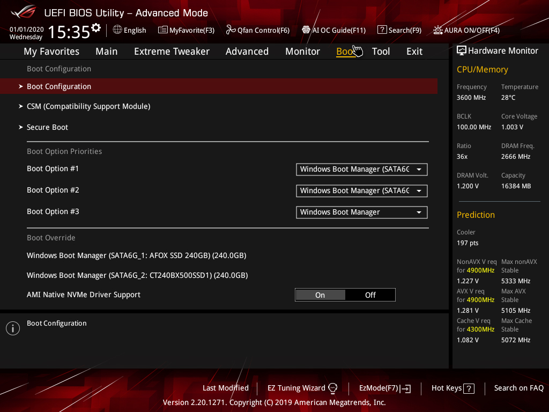
Task: Click the Qfan Control fan icon
Action: [231, 30]
